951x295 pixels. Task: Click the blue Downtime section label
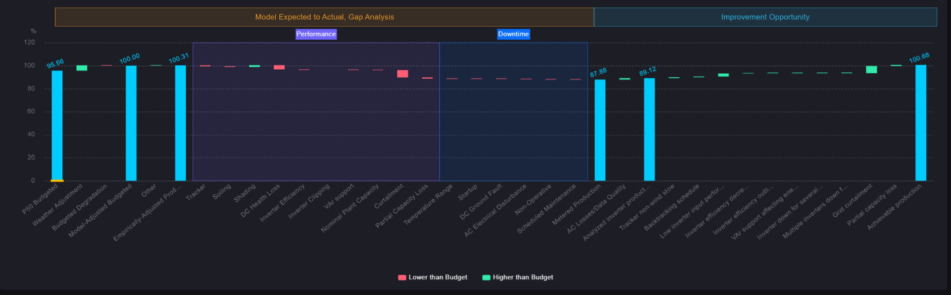pyautogui.click(x=513, y=34)
